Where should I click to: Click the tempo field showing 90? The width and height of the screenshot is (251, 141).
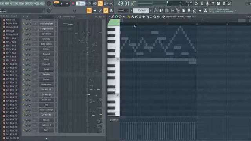[80, 4]
